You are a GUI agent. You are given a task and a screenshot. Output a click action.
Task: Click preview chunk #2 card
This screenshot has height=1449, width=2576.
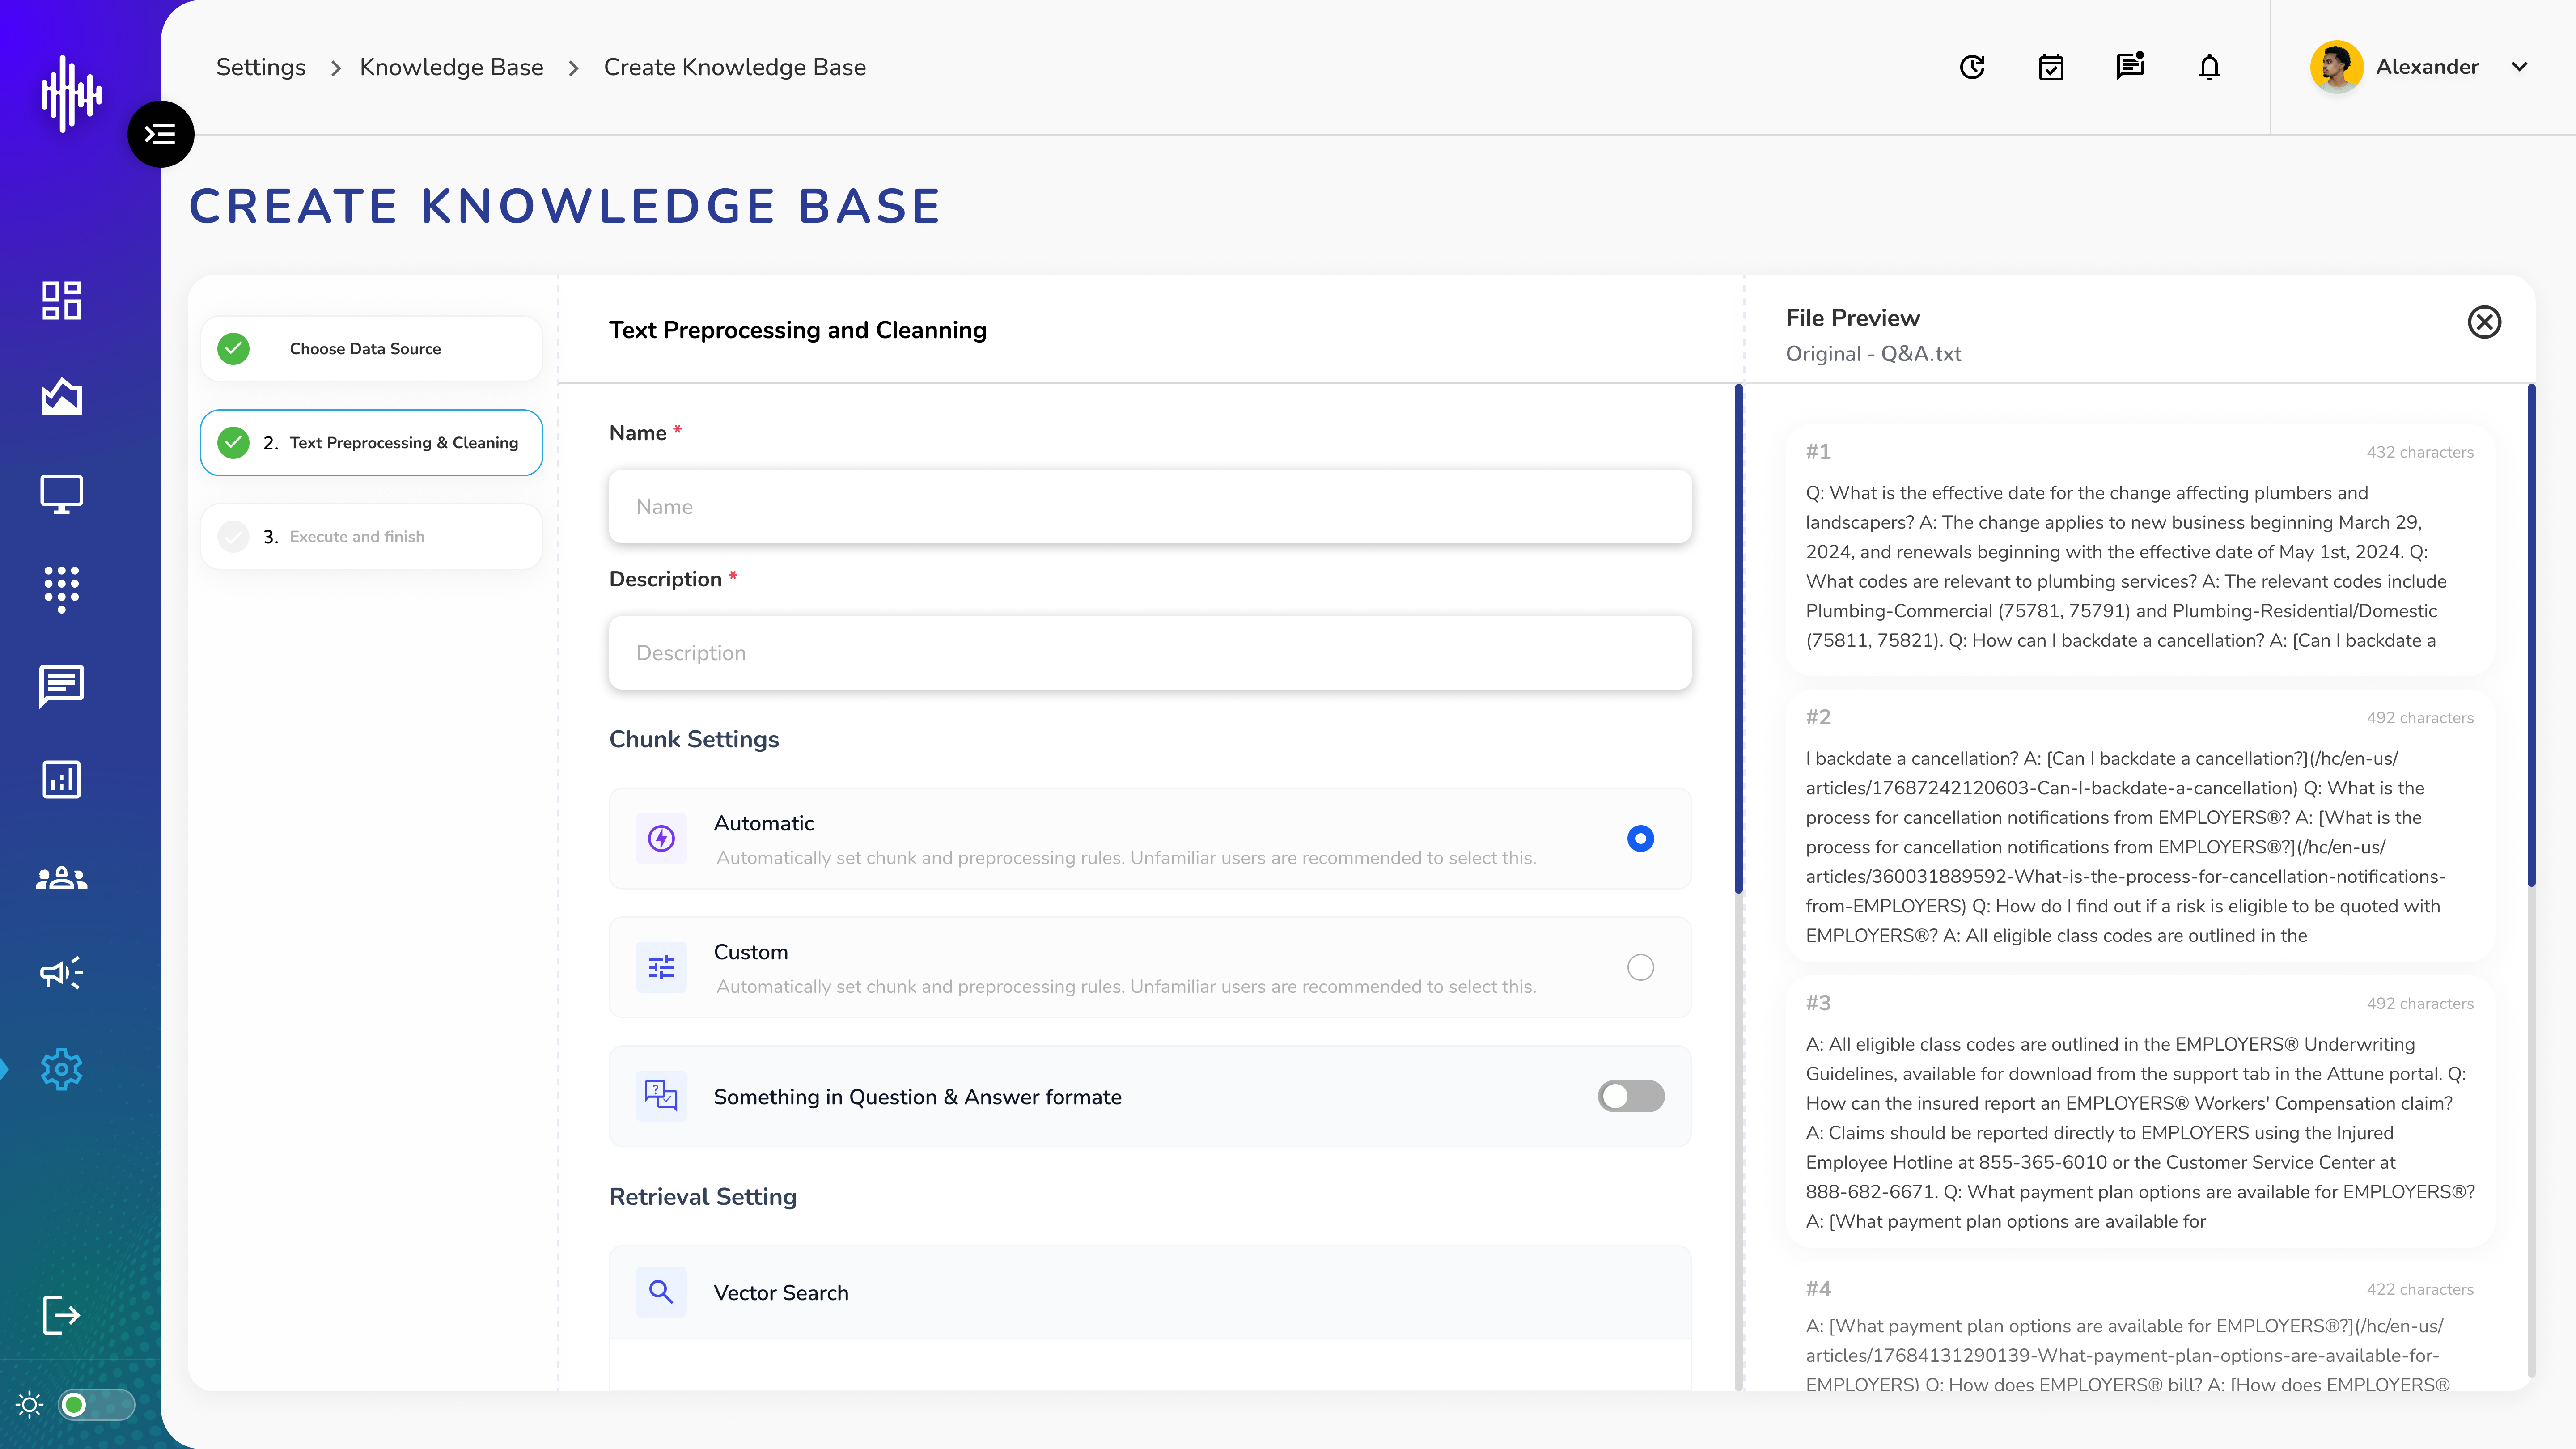click(x=2139, y=826)
